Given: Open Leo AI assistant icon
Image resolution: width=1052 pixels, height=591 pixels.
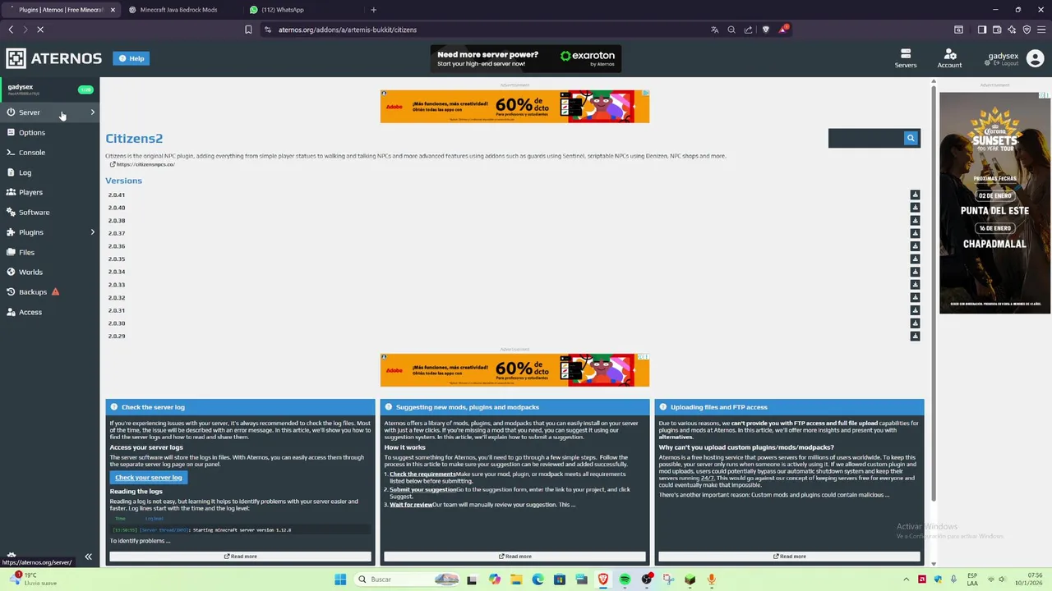Looking at the screenshot, I should [1012, 30].
